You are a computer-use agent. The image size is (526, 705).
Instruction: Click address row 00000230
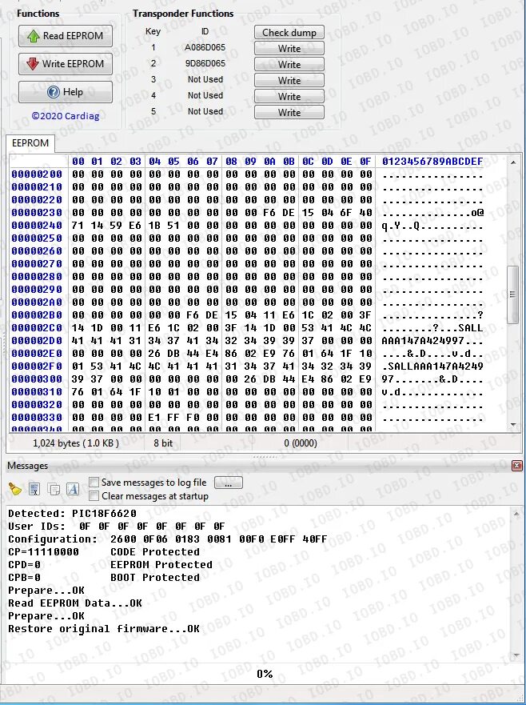[x=37, y=213]
